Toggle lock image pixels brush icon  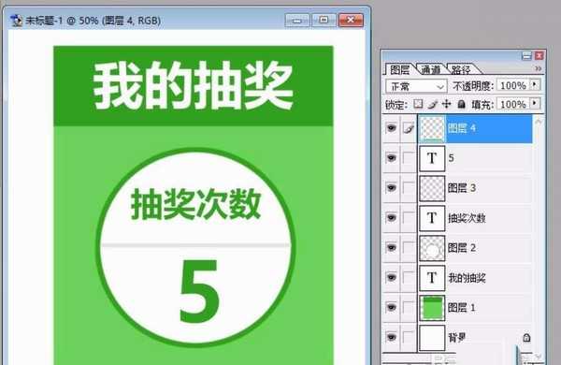pyautogui.click(x=432, y=104)
